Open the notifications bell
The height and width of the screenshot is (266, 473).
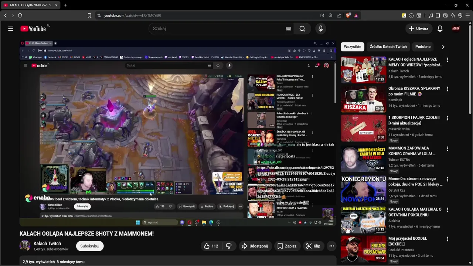(440, 28)
